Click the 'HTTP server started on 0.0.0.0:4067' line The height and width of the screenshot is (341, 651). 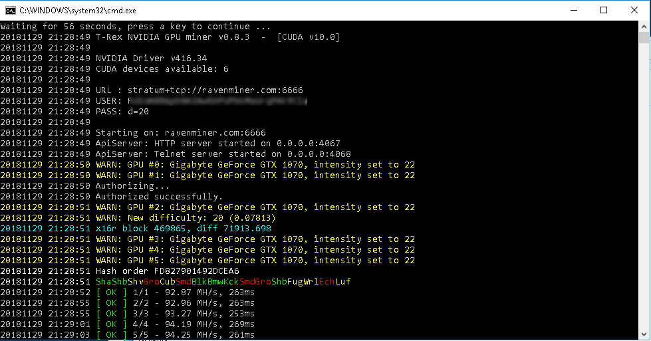coord(170,143)
